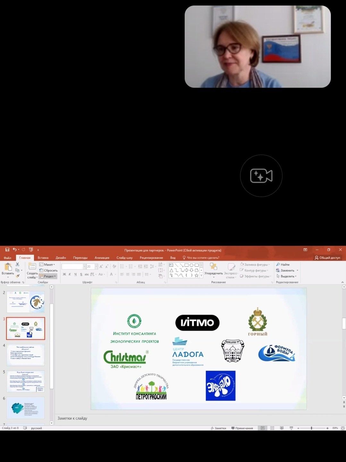
Task: Open the Выделить select dropdown
Action: (x=287, y=276)
